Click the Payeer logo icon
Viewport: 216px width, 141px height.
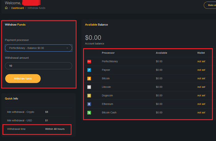pos(89,70)
